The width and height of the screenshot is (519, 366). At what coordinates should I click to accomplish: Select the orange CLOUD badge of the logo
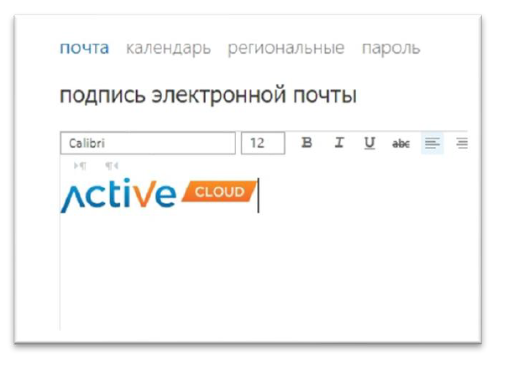[x=218, y=192]
